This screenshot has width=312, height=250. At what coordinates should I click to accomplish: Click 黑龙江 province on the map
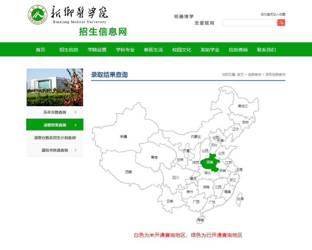[243, 106]
